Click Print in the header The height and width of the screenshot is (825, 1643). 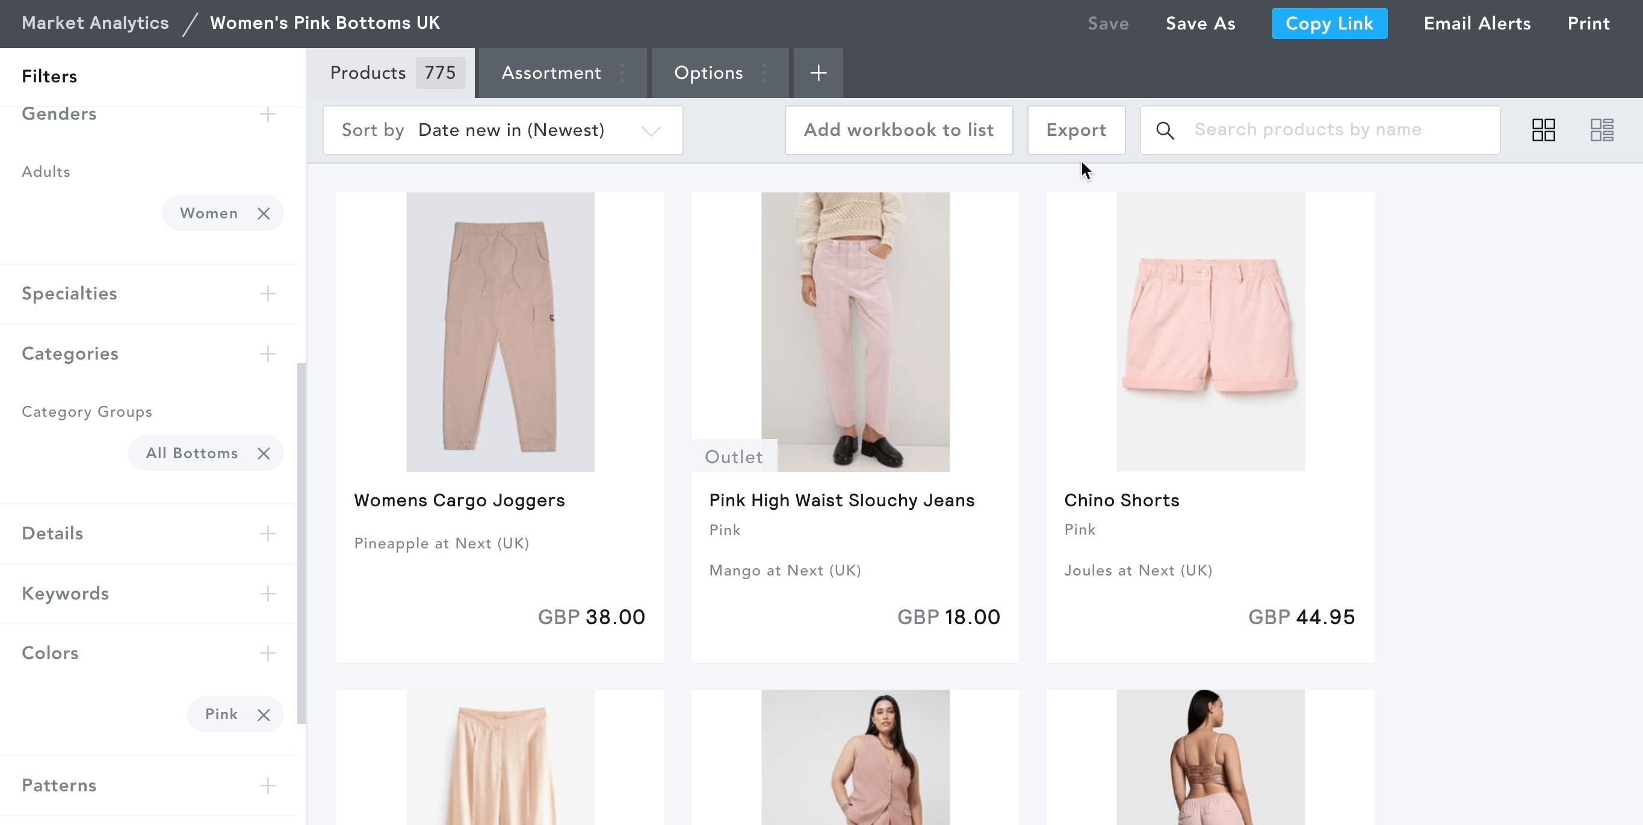click(x=1588, y=23)
